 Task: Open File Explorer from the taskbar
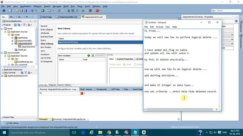tap(100, 133)
